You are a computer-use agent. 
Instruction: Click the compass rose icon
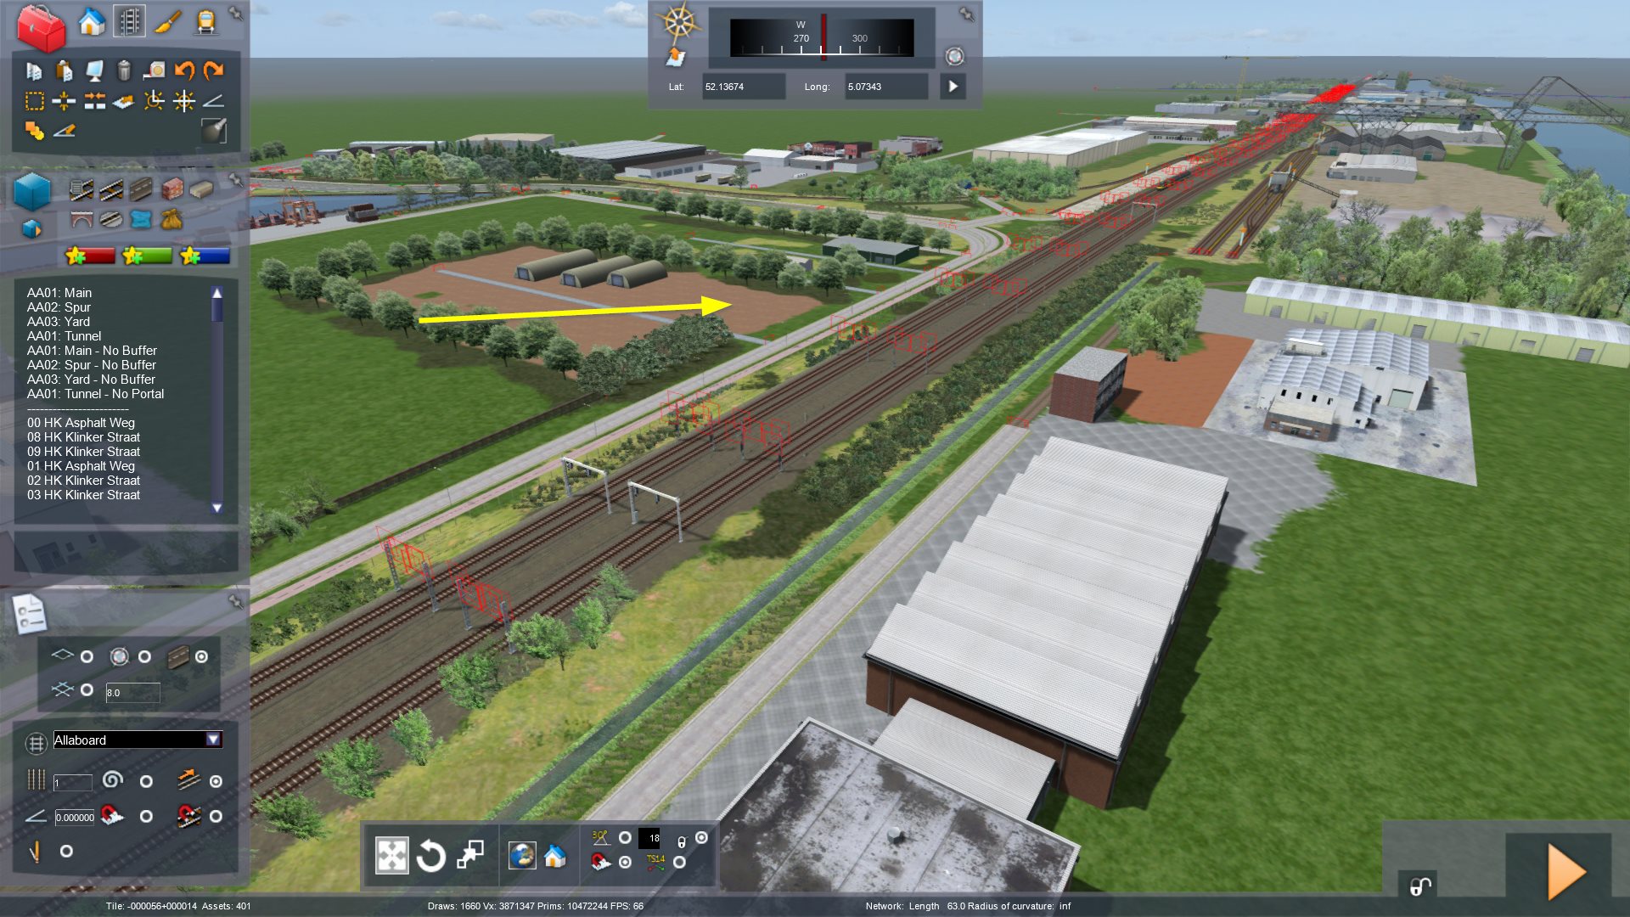pyautogui.click(x=678, y=23)
